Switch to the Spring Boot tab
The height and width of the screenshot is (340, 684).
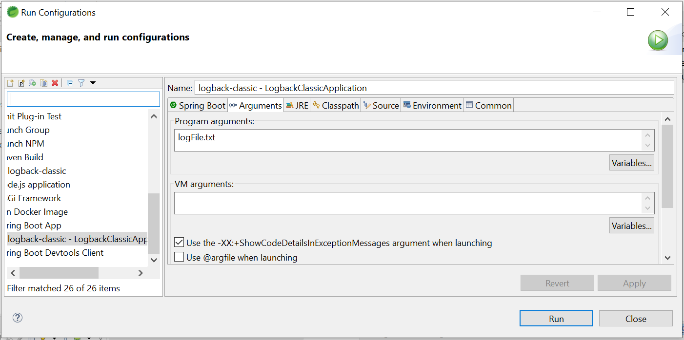coord(198,105)
